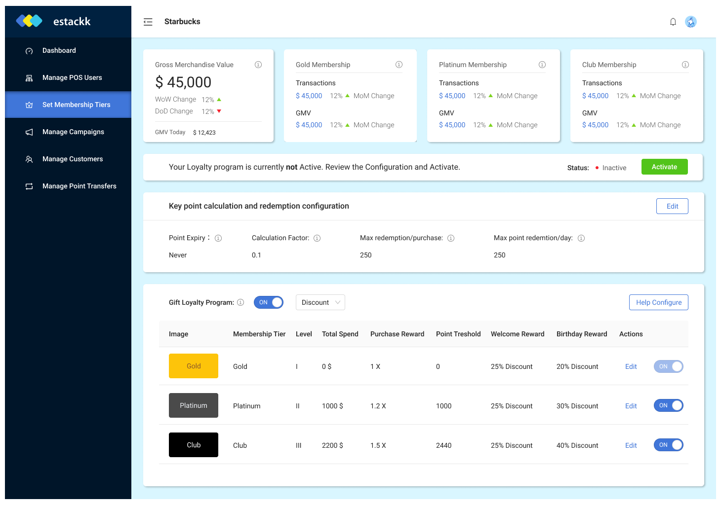The width and height of the screenshot is (721, 505).
Task: Toggle the Platinum tier switch
Action: pos(668,405)
